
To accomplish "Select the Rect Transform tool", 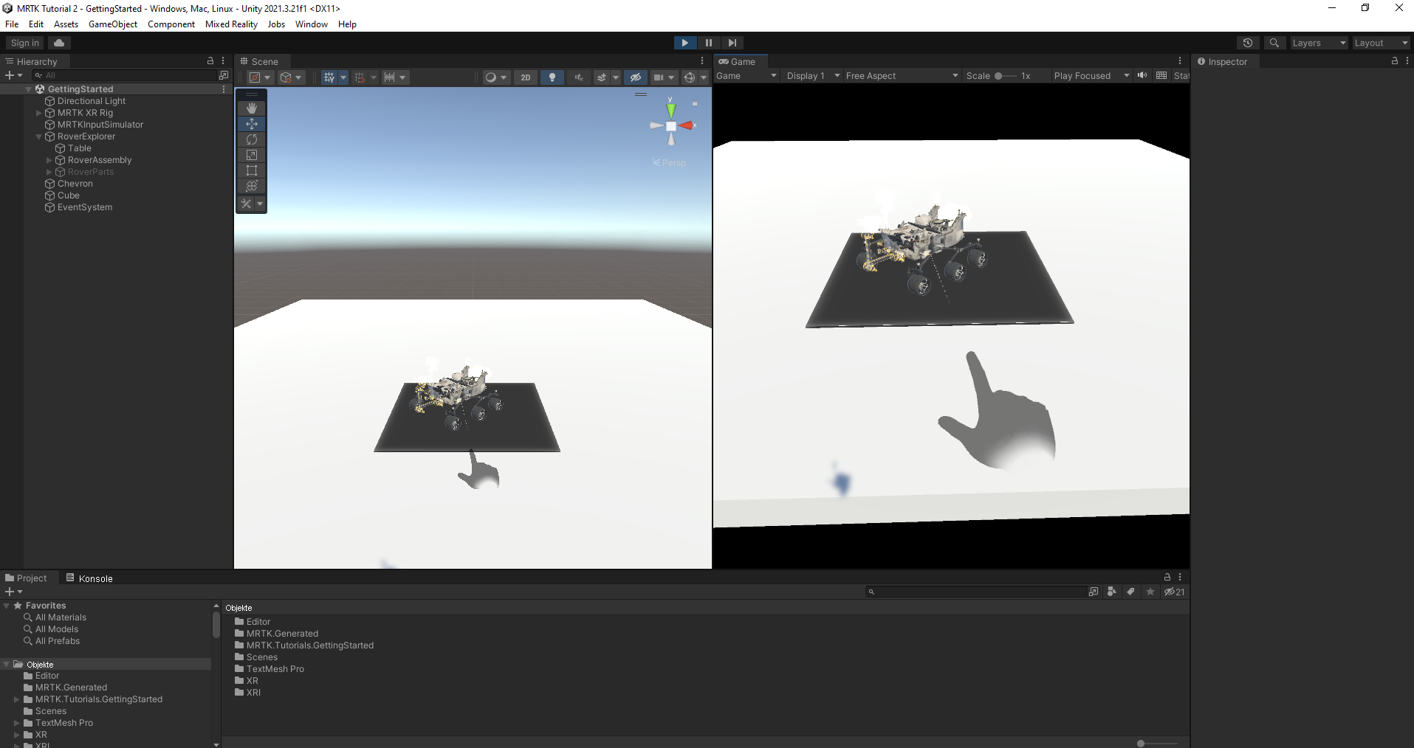I will tap(251, 170).
